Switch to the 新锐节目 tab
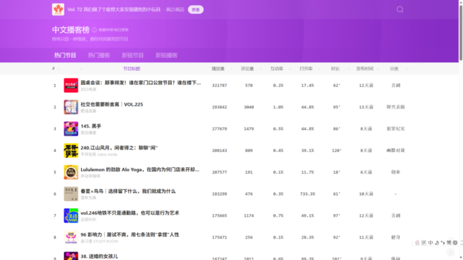463x260 pixels. [132, 55]
